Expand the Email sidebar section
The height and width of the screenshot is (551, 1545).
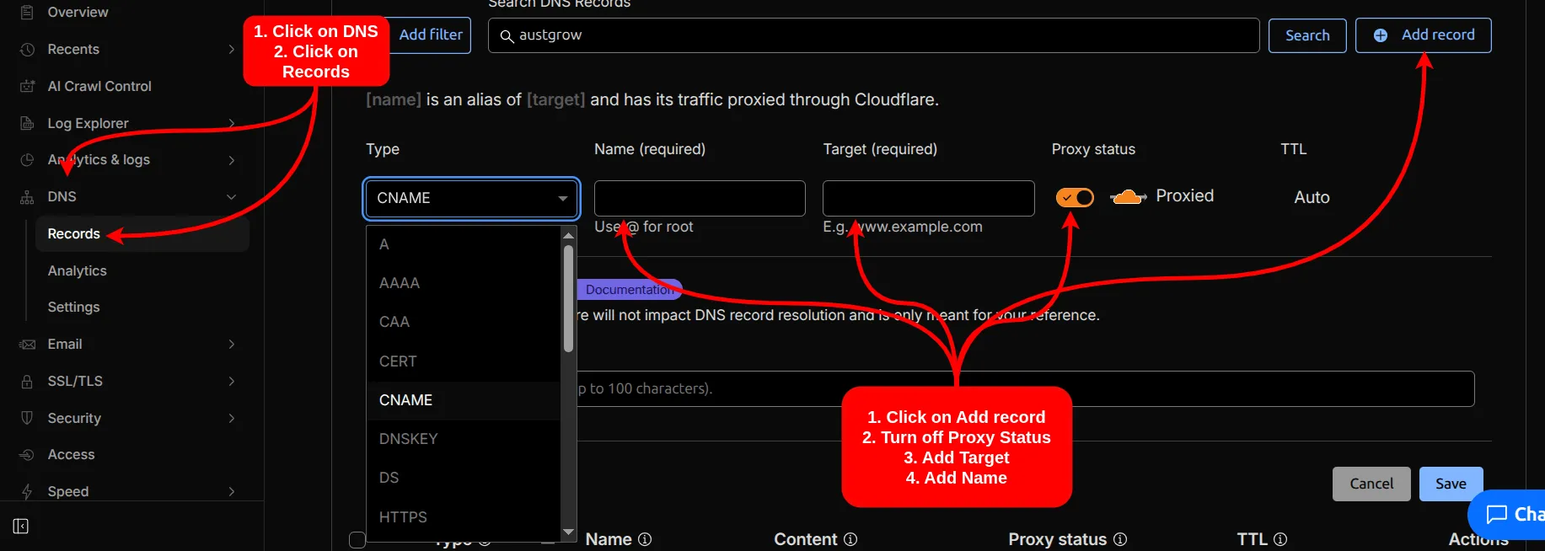[232, 344]
